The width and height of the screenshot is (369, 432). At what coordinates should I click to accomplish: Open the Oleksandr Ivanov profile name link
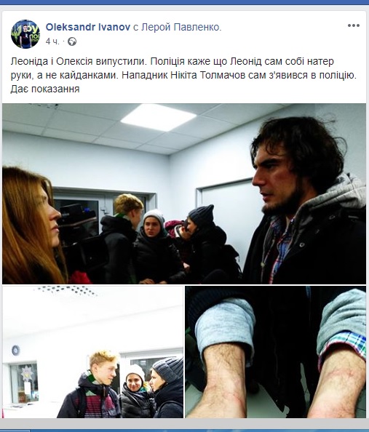[88, 27]
